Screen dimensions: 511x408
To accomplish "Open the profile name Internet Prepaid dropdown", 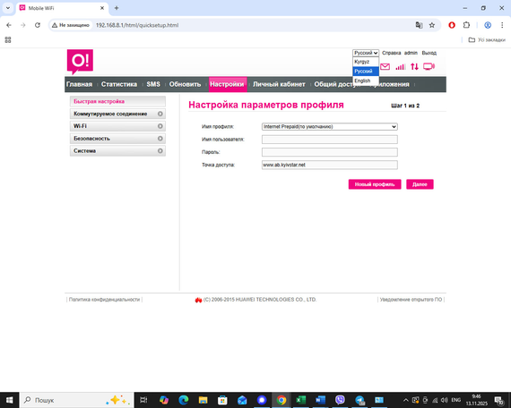I will coord(330,126).
